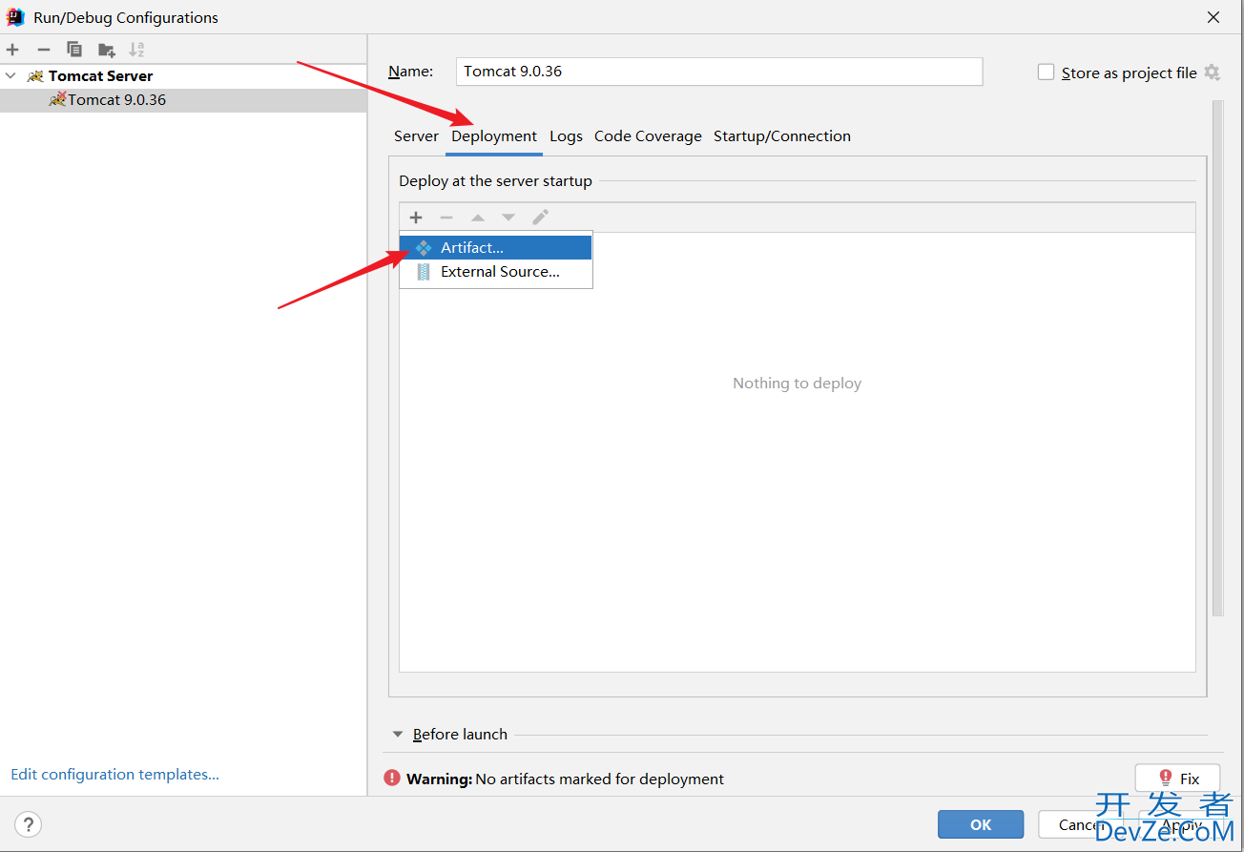Open the Code Coverage tab
1244x852 pixels.
pyautogui.click(x=648, y=136)
